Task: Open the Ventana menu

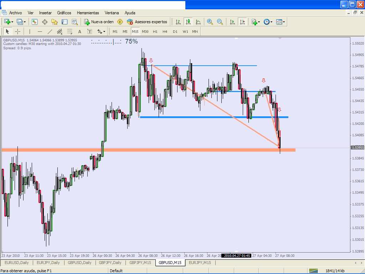Action: tap(112, 13)
